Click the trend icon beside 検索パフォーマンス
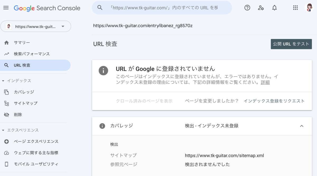 [7, 54]
